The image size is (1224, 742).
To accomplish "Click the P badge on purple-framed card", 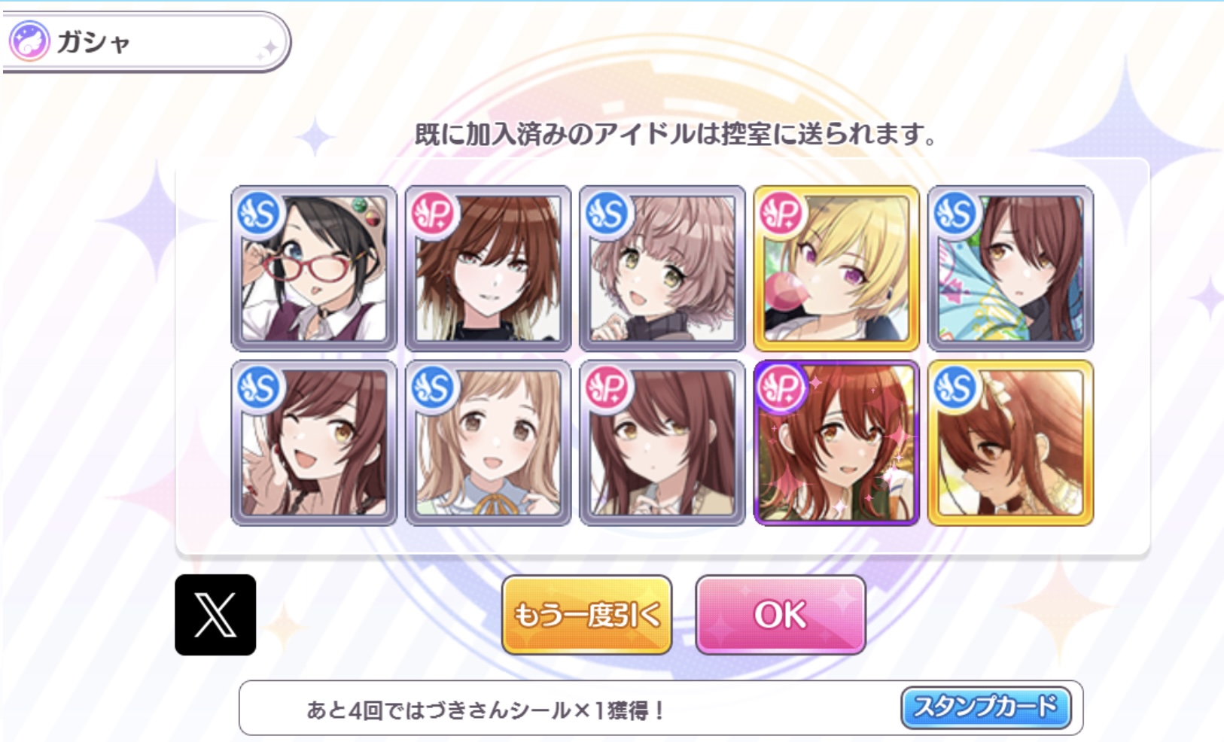I will [x=781, y=388].
